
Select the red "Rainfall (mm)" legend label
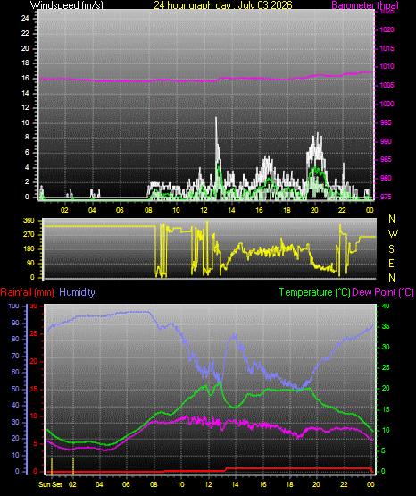27,292
